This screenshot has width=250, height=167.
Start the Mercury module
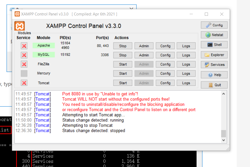coord(123,73)
